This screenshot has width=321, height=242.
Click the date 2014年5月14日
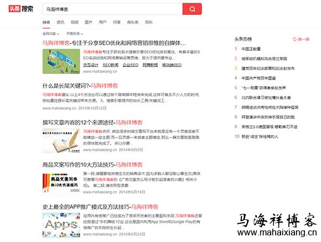[x=132, y=192]
